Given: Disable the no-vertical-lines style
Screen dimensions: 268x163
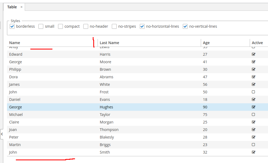Looking at the screenshot, I should pyautogui.click(x=185, y=26).
